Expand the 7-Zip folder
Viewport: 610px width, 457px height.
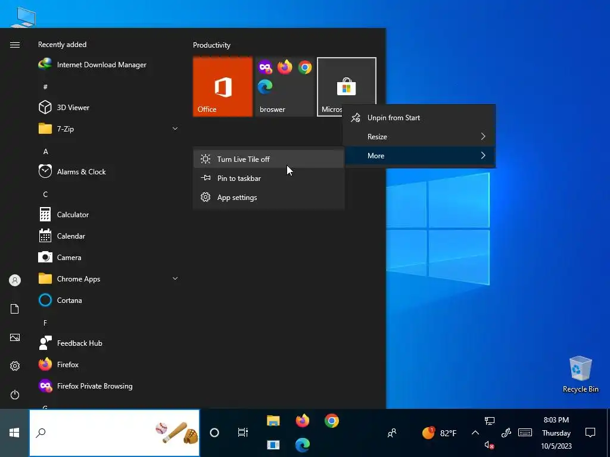pos(175,129)
